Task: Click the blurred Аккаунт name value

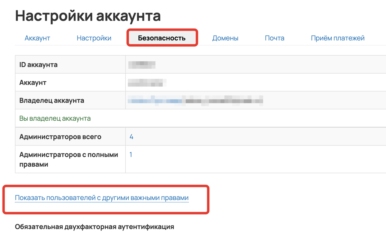Action: point(147,83)
